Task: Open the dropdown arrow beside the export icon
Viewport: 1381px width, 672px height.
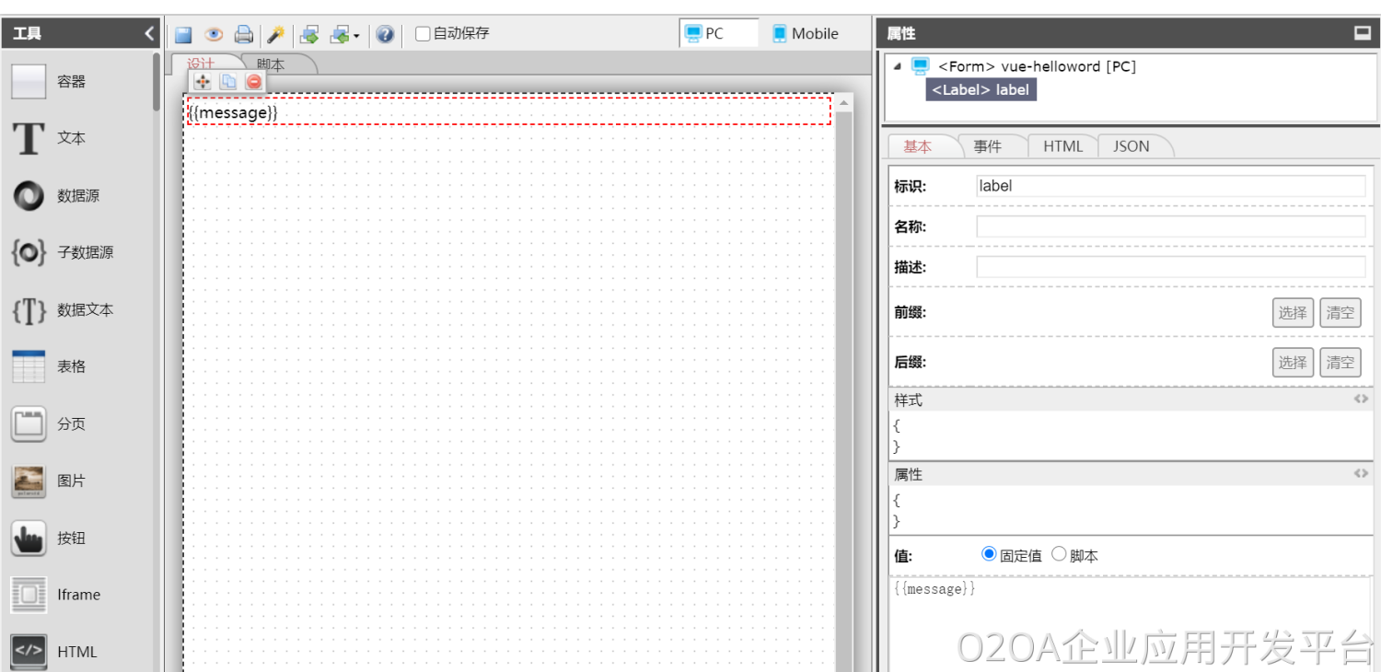Action: tap(356, 36)
